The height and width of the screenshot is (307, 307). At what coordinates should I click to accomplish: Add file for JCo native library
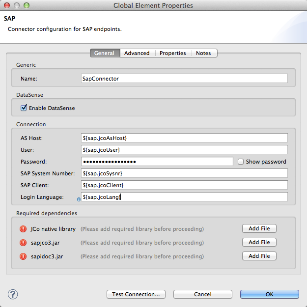[259, 228]
